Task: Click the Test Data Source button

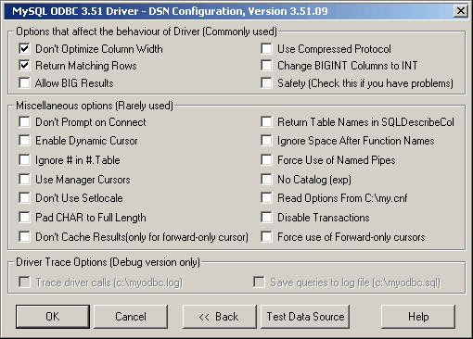Action: click(x=305, y=317)
